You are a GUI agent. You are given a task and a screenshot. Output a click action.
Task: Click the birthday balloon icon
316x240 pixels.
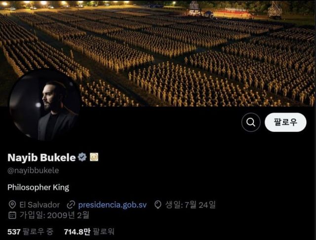[x=158, y=205]
